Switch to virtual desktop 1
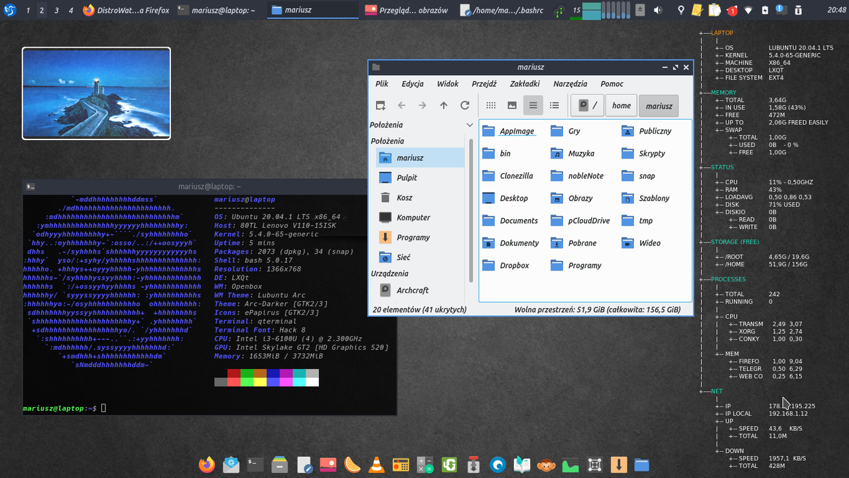Image resolution: width=849 pixels, height=478 pixels. point(27,10)
